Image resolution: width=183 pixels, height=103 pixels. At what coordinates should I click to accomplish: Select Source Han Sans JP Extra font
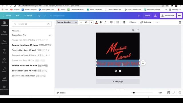point(32,40)
